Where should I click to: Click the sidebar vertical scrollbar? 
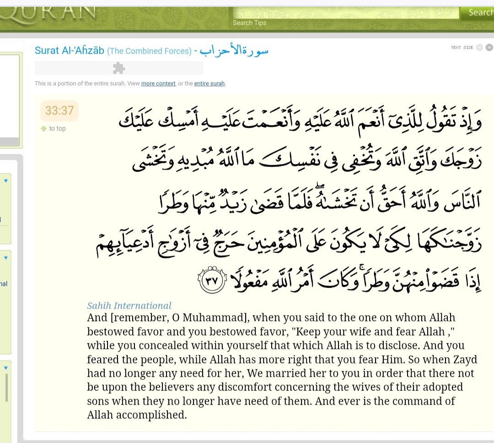click(x=6, y=388)
